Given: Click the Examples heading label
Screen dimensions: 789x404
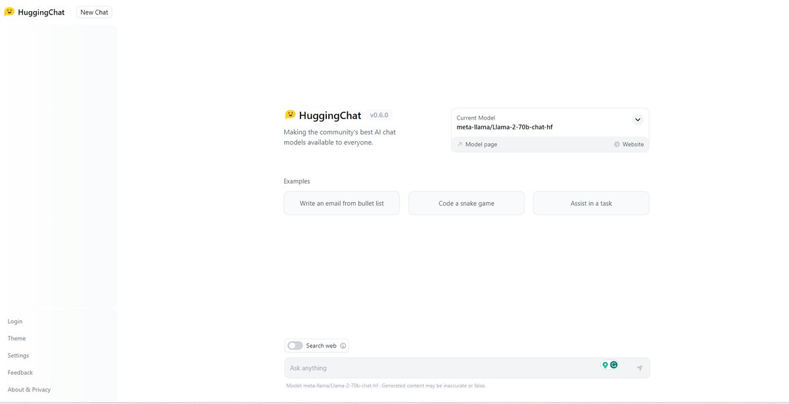Looking at the screenshot, I should pos(297,181).
